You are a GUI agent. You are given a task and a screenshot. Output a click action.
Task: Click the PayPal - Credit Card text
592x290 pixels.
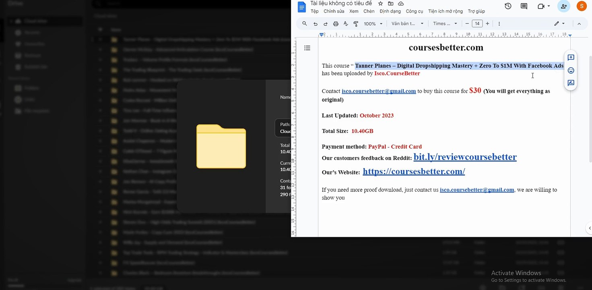point(395,147)
